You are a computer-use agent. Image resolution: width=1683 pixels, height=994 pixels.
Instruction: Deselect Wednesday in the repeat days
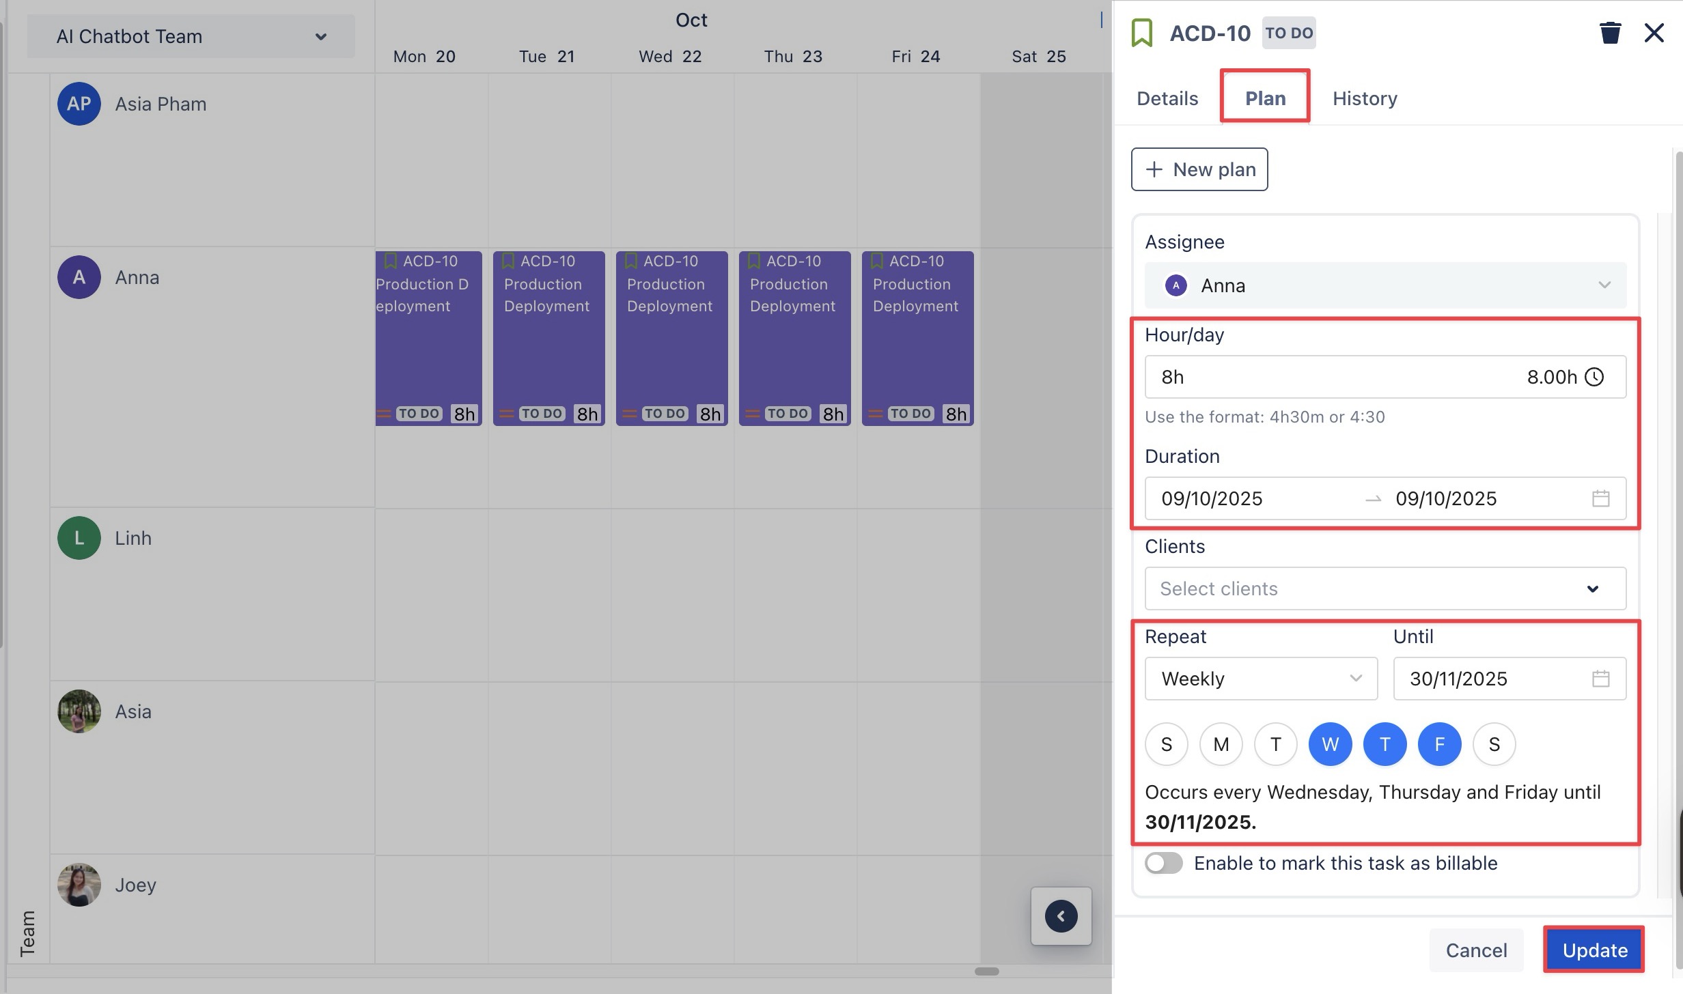[x=1330, y=744]
